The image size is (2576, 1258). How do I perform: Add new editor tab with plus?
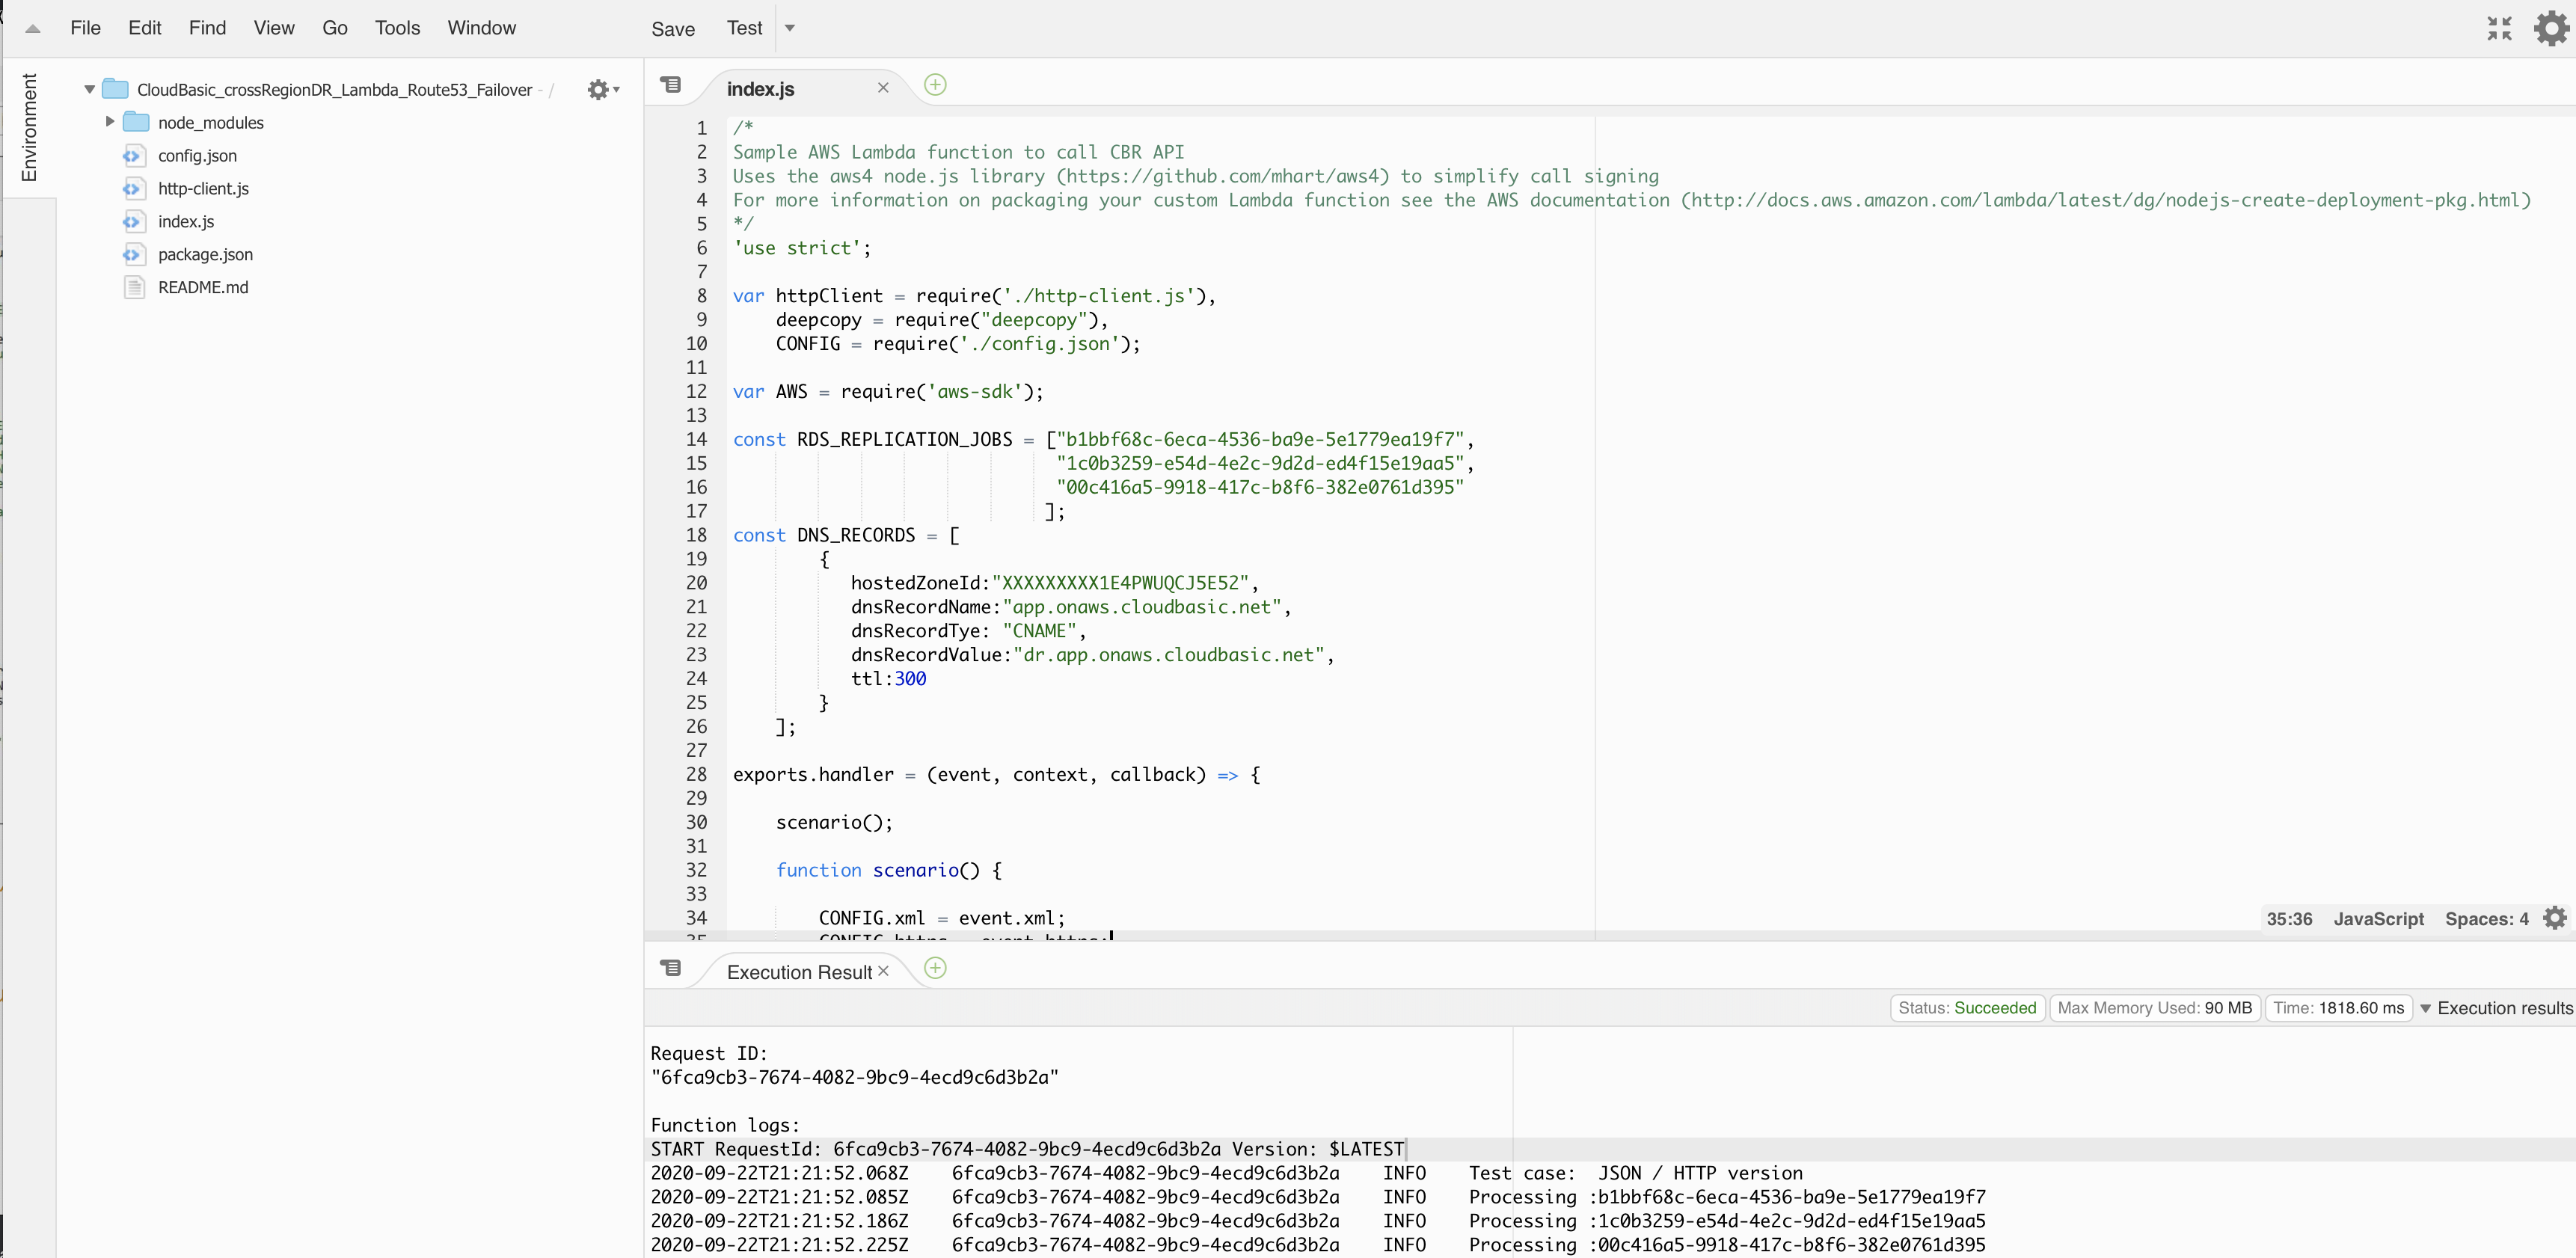tap(935, 85)
